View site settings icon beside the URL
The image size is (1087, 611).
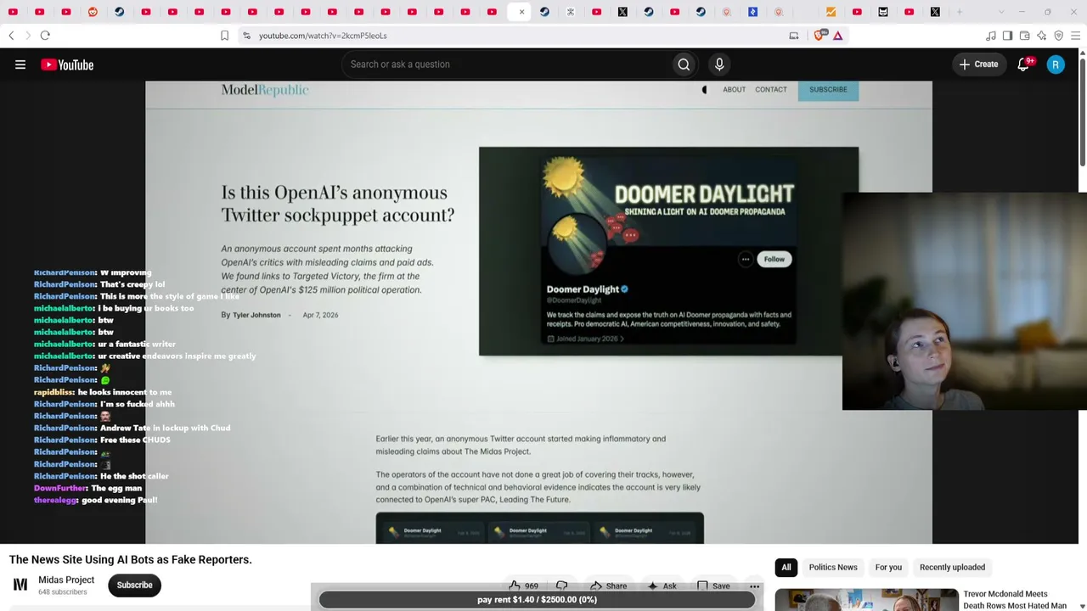click(246, 36)
